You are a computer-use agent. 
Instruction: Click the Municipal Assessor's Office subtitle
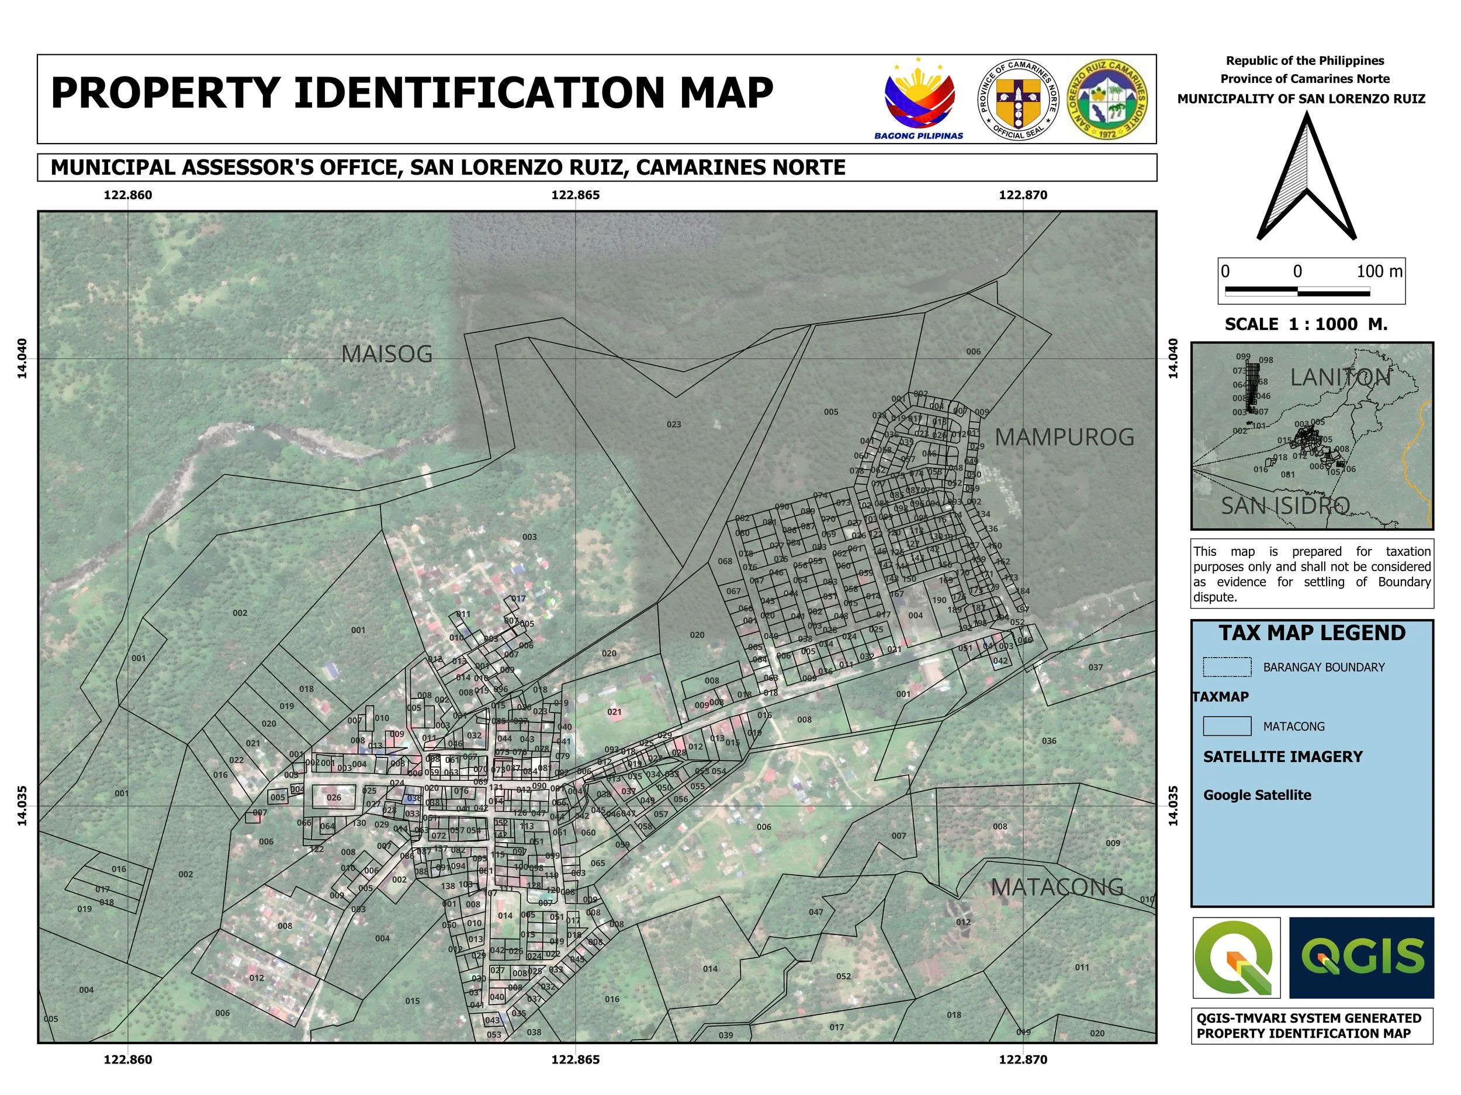(448, 168)
